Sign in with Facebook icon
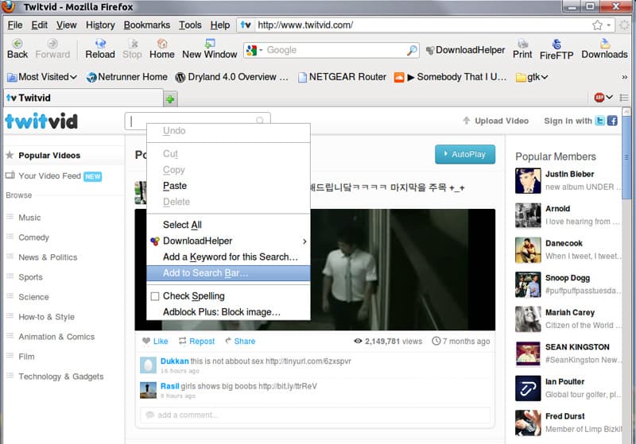The width and height of the screenshot is (636, 444). (x=612, y=121)
